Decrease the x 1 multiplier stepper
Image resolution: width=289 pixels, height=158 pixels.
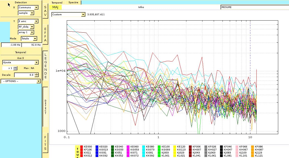point(15,69)
